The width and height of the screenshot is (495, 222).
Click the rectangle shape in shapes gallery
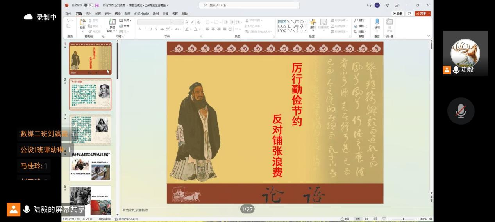pyautogui.click(x=297, y=21)
